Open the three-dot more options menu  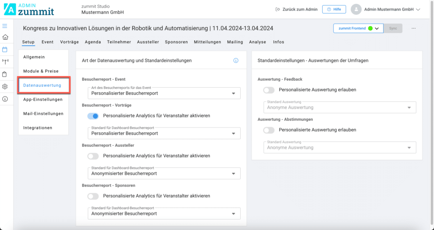(x=414, y=28)
